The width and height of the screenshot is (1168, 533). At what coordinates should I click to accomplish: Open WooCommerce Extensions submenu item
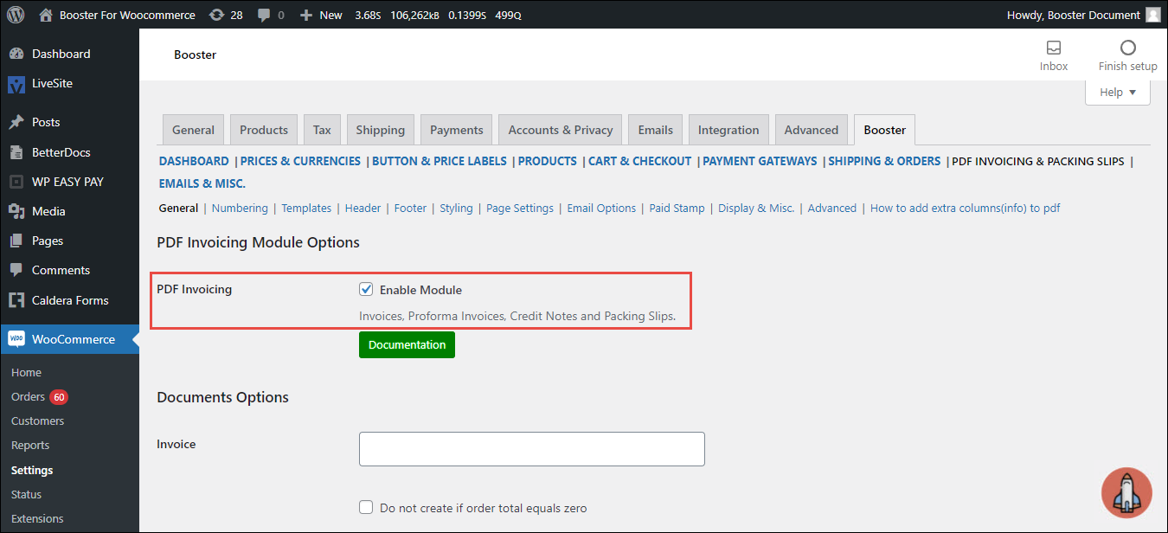coord(37,519)
